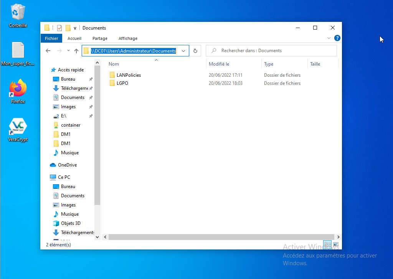Open the Fichier menu tab
393x279 pixels.
pyautogui.click(x=51, y=38)
